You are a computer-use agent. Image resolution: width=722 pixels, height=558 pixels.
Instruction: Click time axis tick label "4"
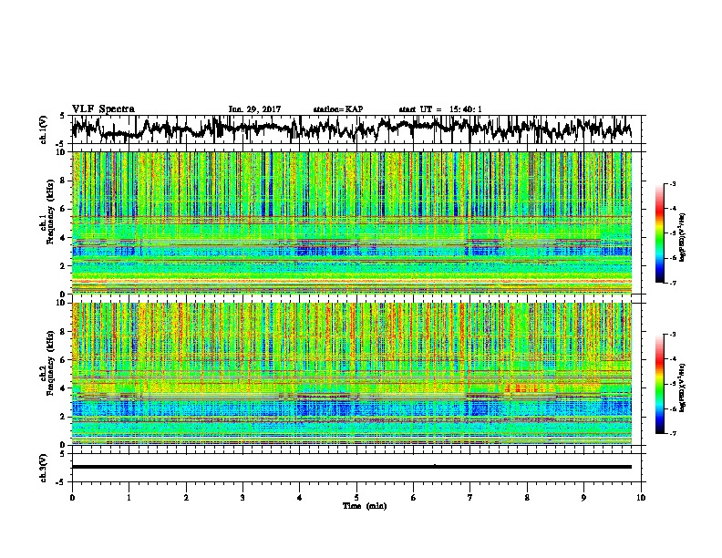point(300,498)
